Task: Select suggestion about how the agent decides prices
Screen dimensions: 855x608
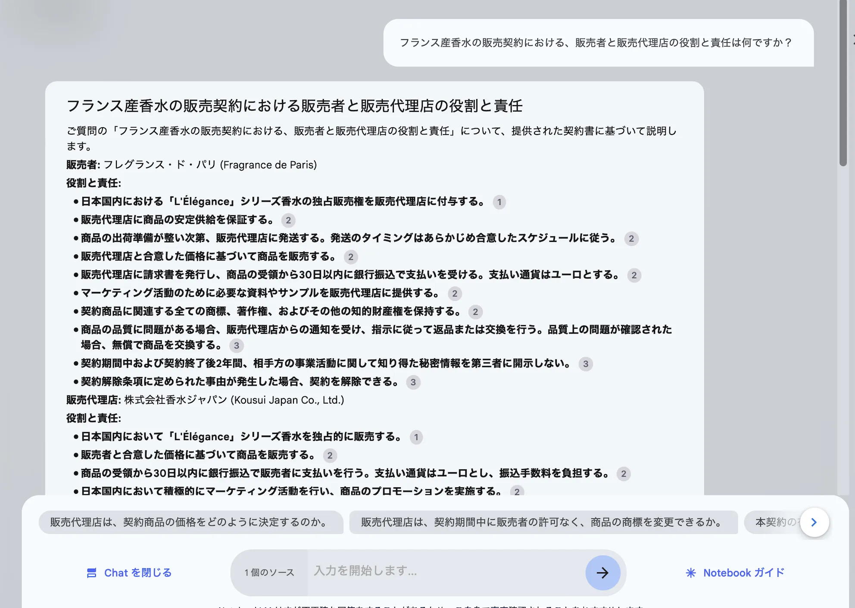Action: click(x=191, y=522)
